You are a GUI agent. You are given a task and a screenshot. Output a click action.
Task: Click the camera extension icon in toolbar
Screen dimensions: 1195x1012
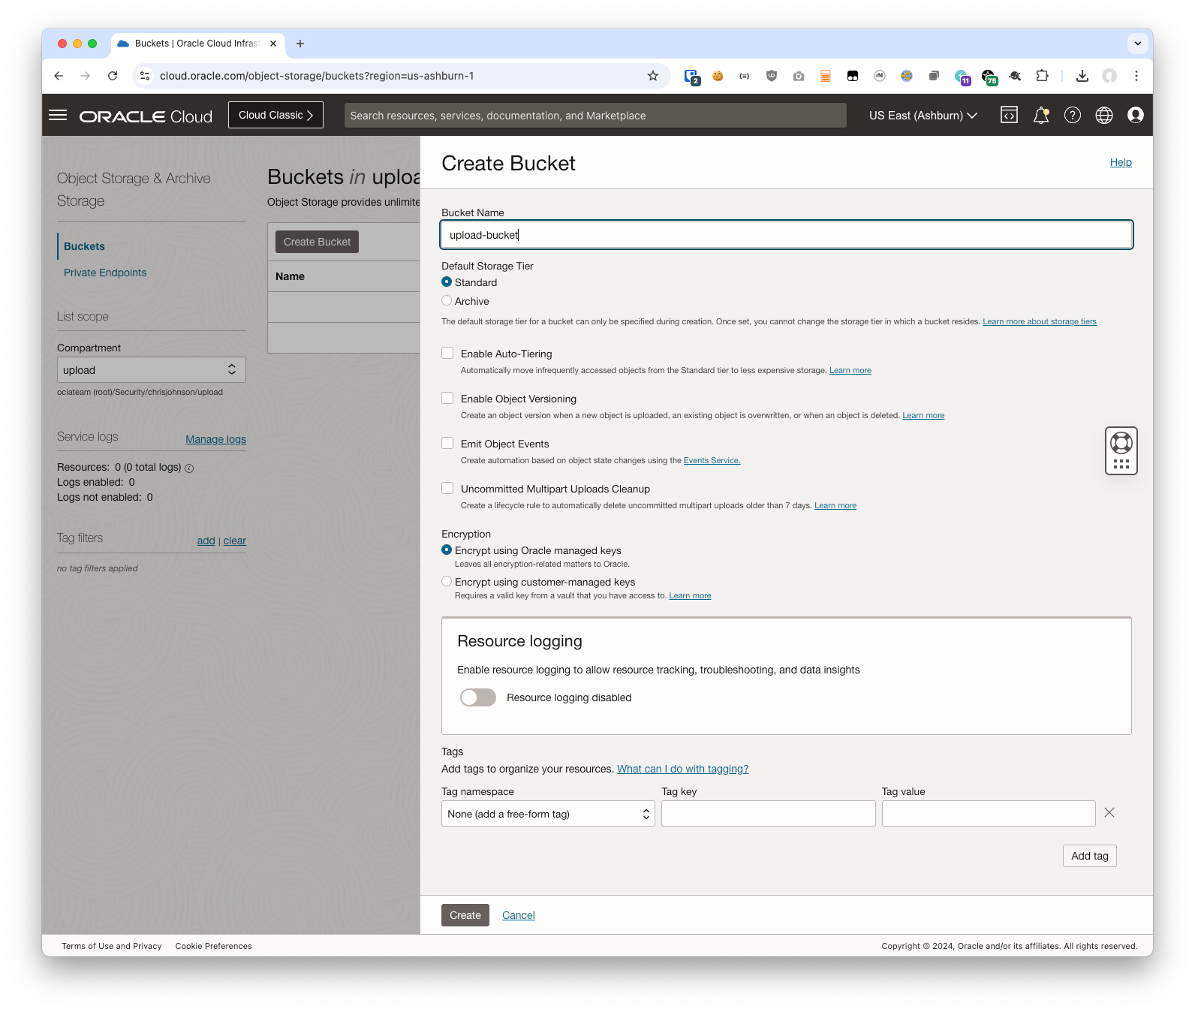coord(799,76)
